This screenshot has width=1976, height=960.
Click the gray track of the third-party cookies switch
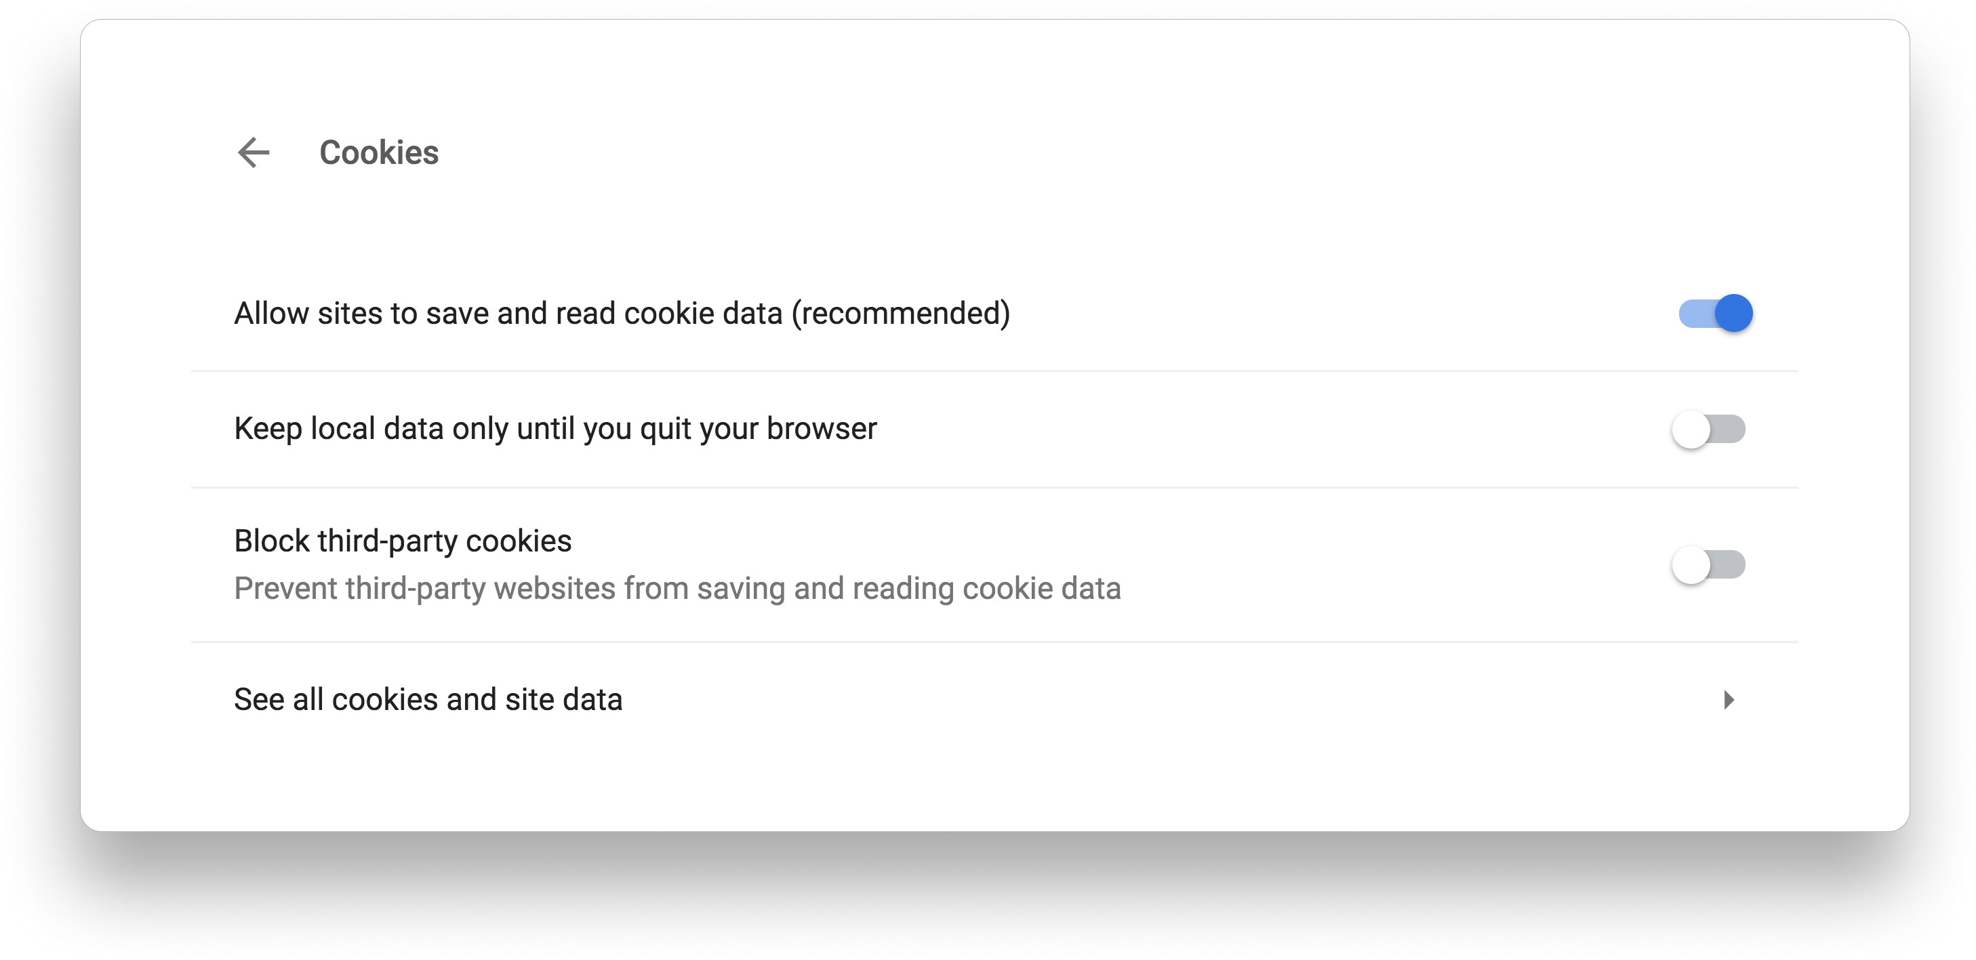(x=1731, y=565)
